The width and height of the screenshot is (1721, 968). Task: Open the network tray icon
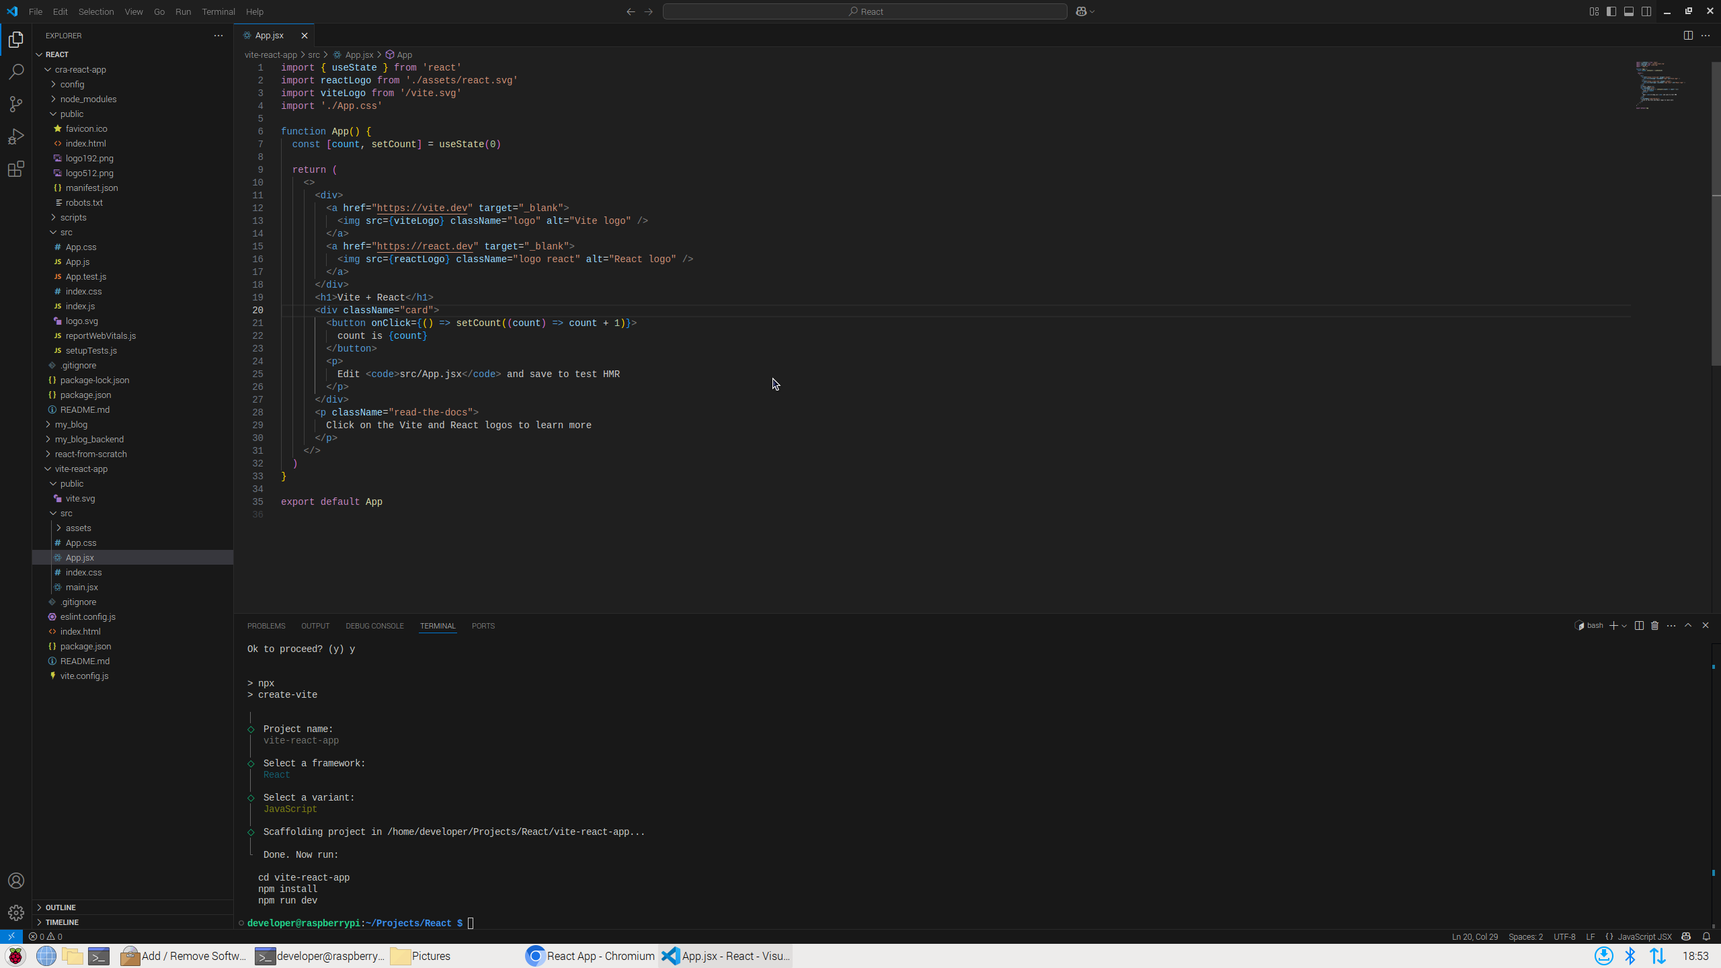[x=1657, y=956]
